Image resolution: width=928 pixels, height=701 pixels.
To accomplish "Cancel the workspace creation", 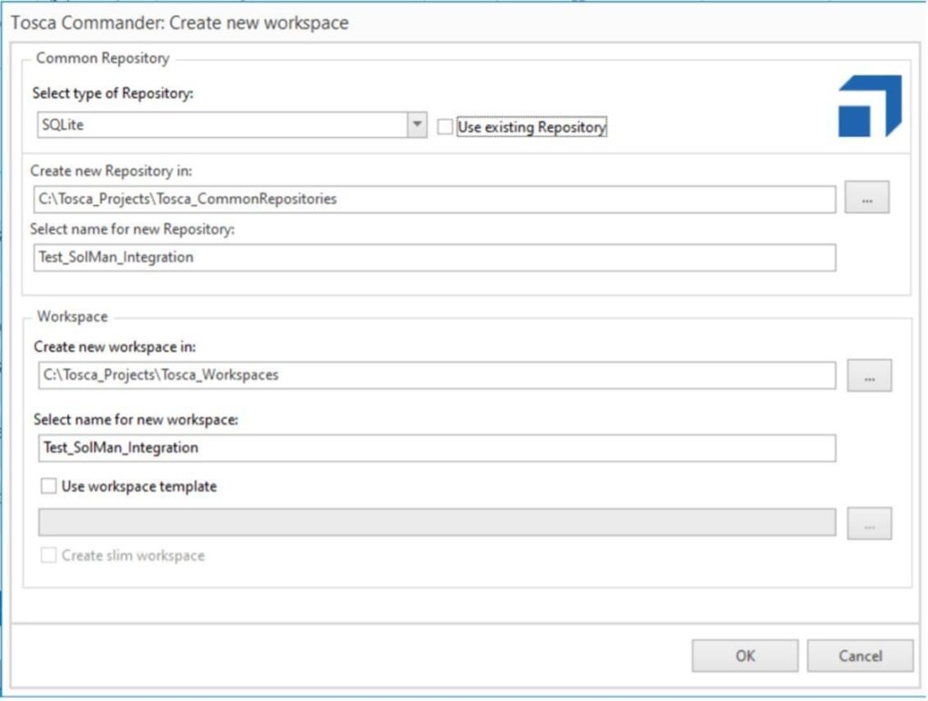I will 860,656.
